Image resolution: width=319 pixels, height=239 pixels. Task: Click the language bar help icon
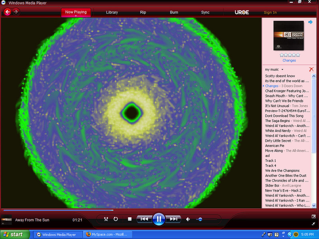(x=276, y=235)
